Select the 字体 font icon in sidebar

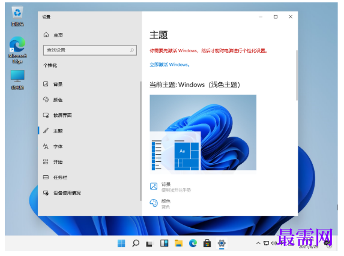click(x=46, y=146)
